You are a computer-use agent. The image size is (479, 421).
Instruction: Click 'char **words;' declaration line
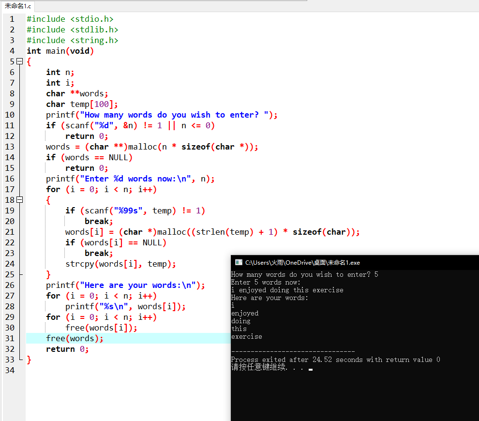tap(77, 93)
